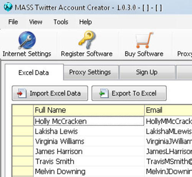Screen dimensions: 192x177
Task: Sort by the Email column header
Action: pyautogui.click(x=168, y=110)
